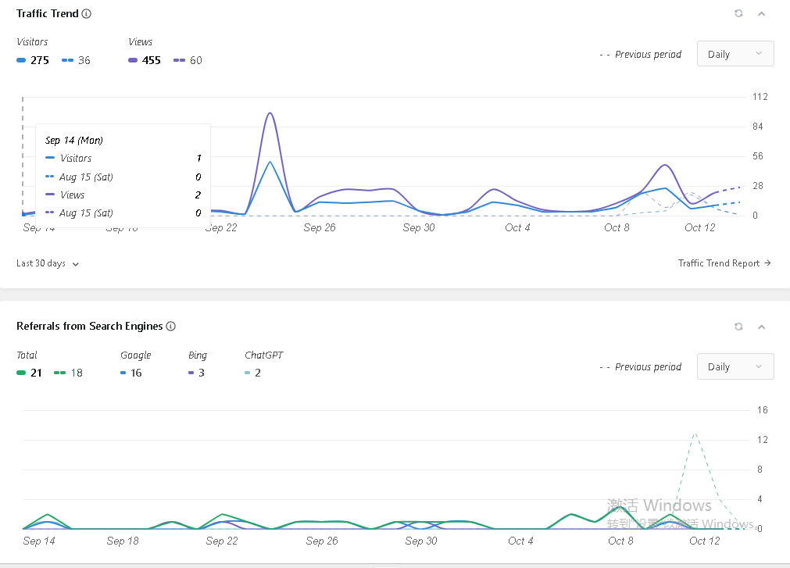Toggle Previous period in Traffic Trend
790x568 pixels.
pyautogui.click(x=641, y=55)
